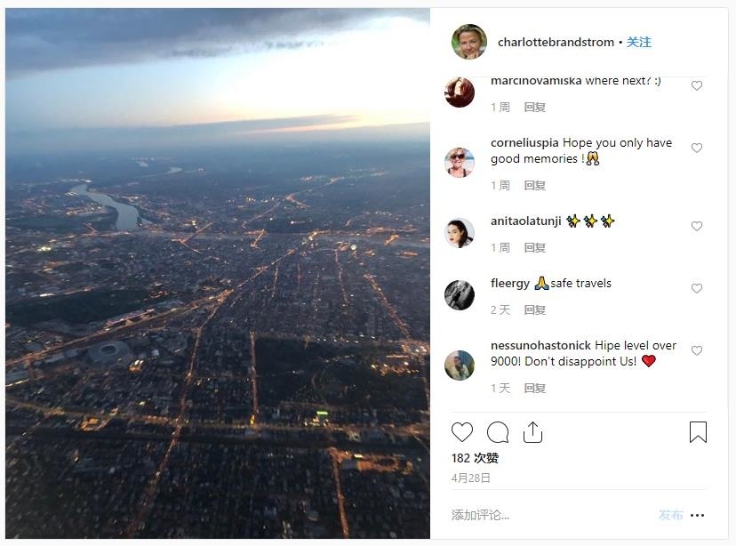736x546 pixels.
Task: Open anitaolatunji's profile picture
Action: 460,233
